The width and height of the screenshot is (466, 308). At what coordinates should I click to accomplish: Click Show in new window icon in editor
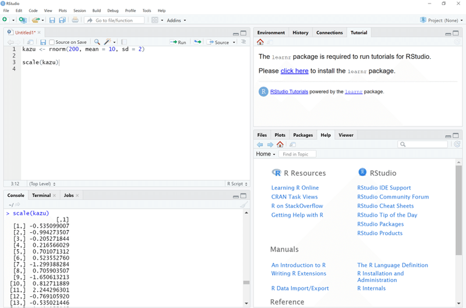30,42
